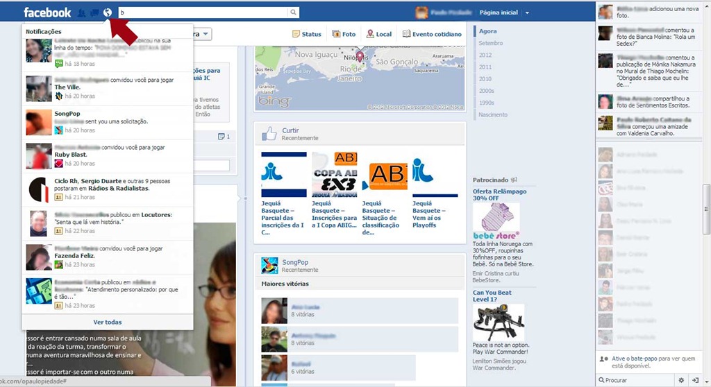This screenshot has width=711, height=387.
Task: Click the bebê store ad image
Action: point(496,221)
